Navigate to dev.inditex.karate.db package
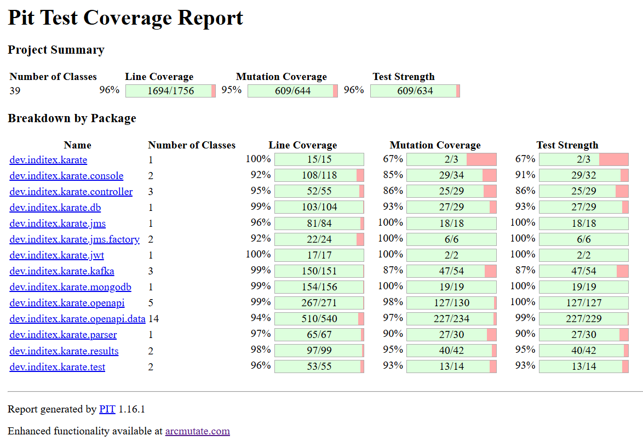643x441 pixels. (x=55, y=208)
